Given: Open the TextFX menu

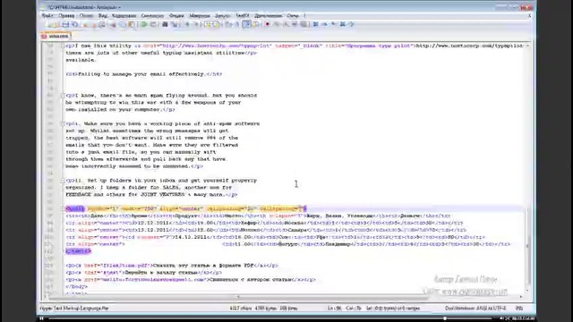Looking at the screenshot, I should click(242, 16).
